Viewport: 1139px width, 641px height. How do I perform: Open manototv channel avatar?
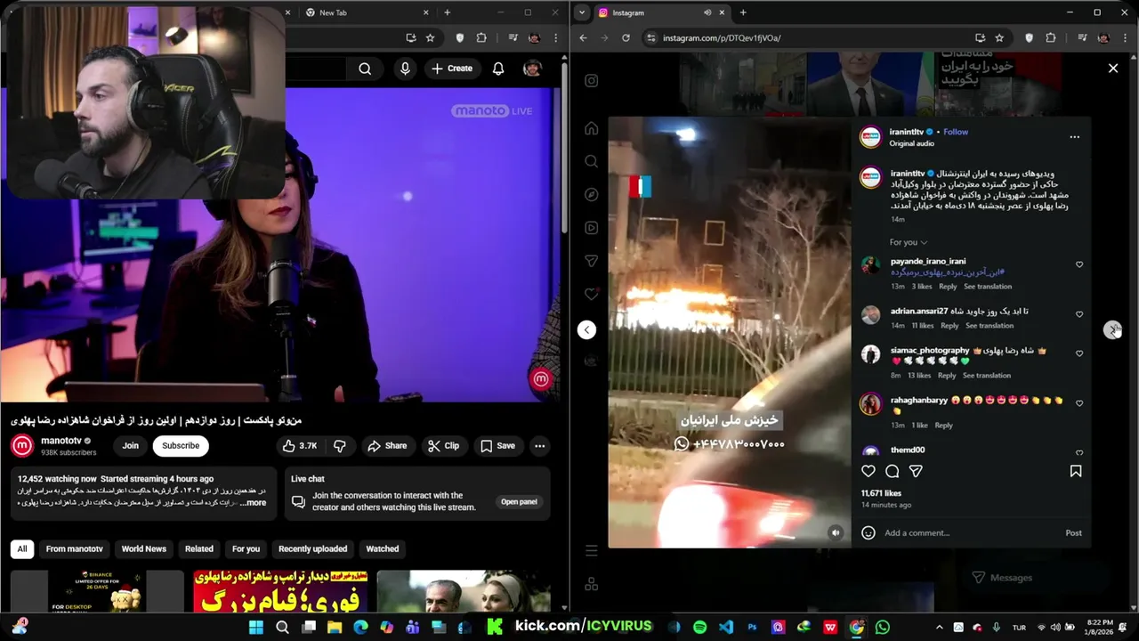click(x=22, y=445)
